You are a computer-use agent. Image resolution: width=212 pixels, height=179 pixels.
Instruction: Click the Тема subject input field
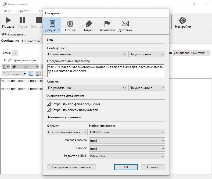tap(31, 53)
